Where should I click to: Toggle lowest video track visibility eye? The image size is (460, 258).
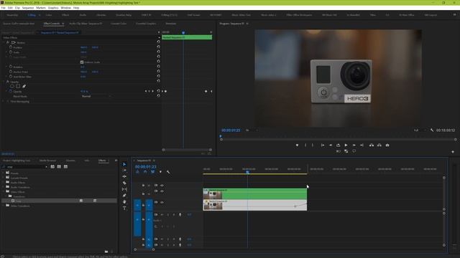(162, 202)
